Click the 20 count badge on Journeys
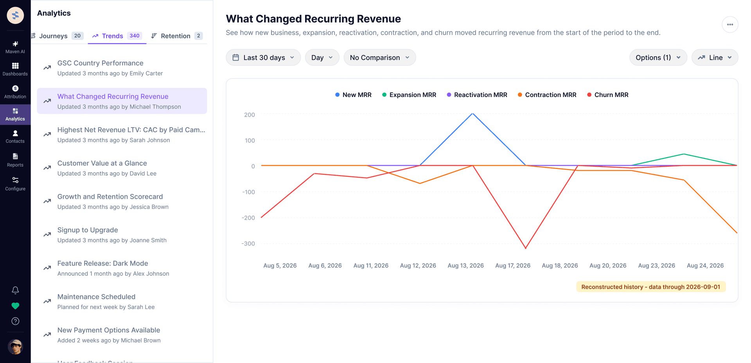The width and height of the screenshot is (751, 363). pyautogui.click(x=77, y=36)
